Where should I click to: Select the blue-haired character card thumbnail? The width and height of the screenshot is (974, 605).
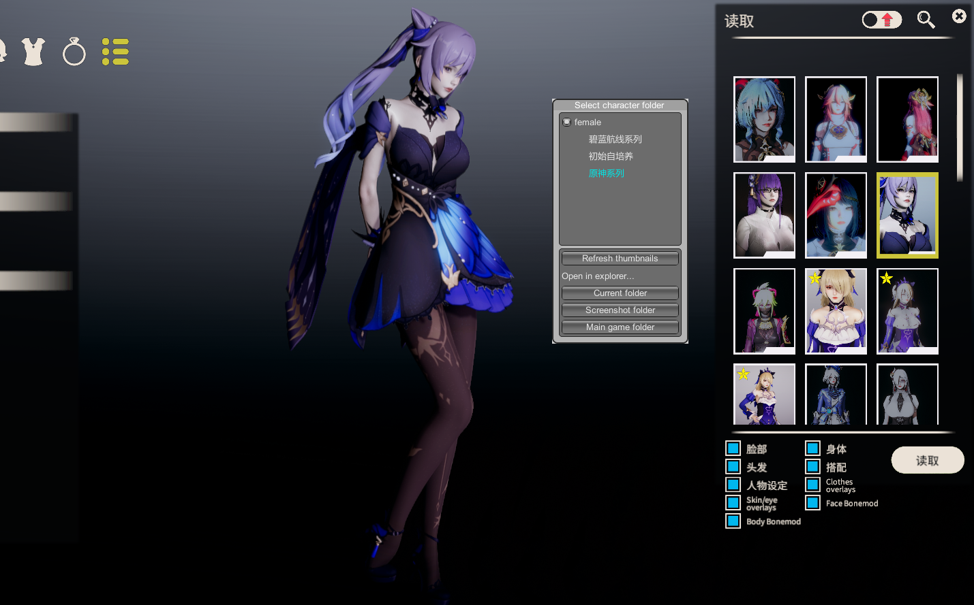[x=764, y=119]
